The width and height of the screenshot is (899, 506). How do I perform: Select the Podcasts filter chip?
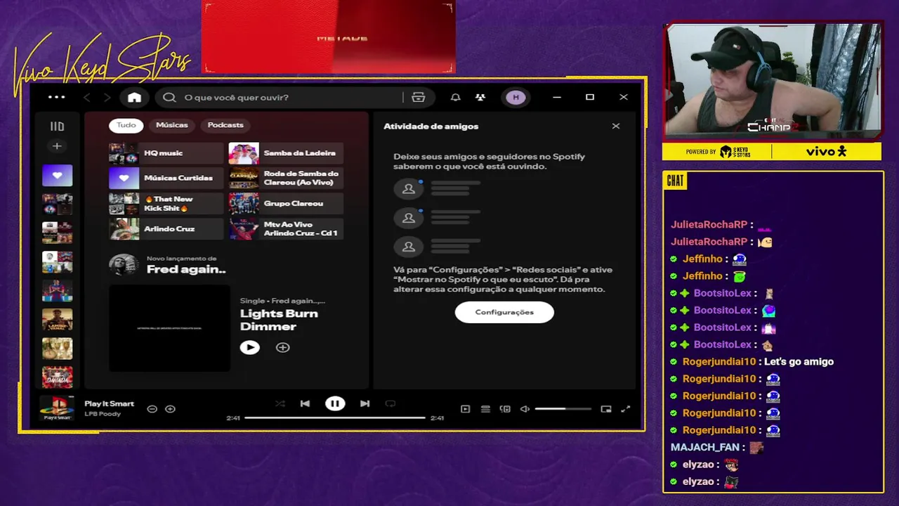coord(225,125)
